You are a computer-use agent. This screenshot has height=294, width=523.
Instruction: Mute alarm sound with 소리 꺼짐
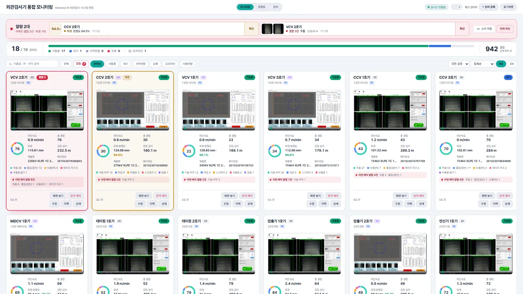tap(484, 29)
